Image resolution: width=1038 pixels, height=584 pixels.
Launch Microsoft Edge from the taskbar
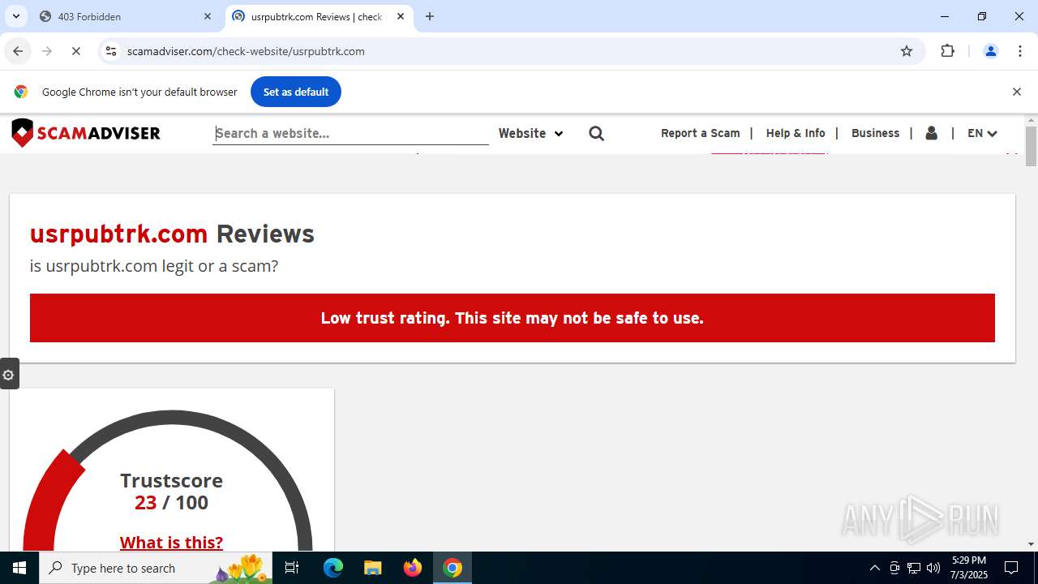[333, 568]
